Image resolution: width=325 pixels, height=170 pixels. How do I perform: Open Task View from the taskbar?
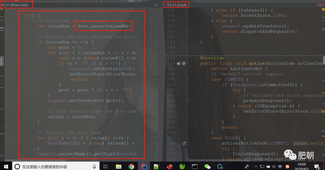click(x=106, y=167)
